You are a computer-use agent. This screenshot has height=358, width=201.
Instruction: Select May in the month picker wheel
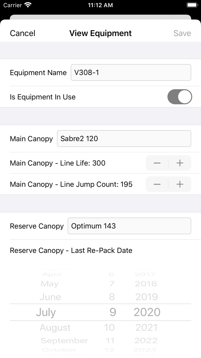[x=49, y=284]
